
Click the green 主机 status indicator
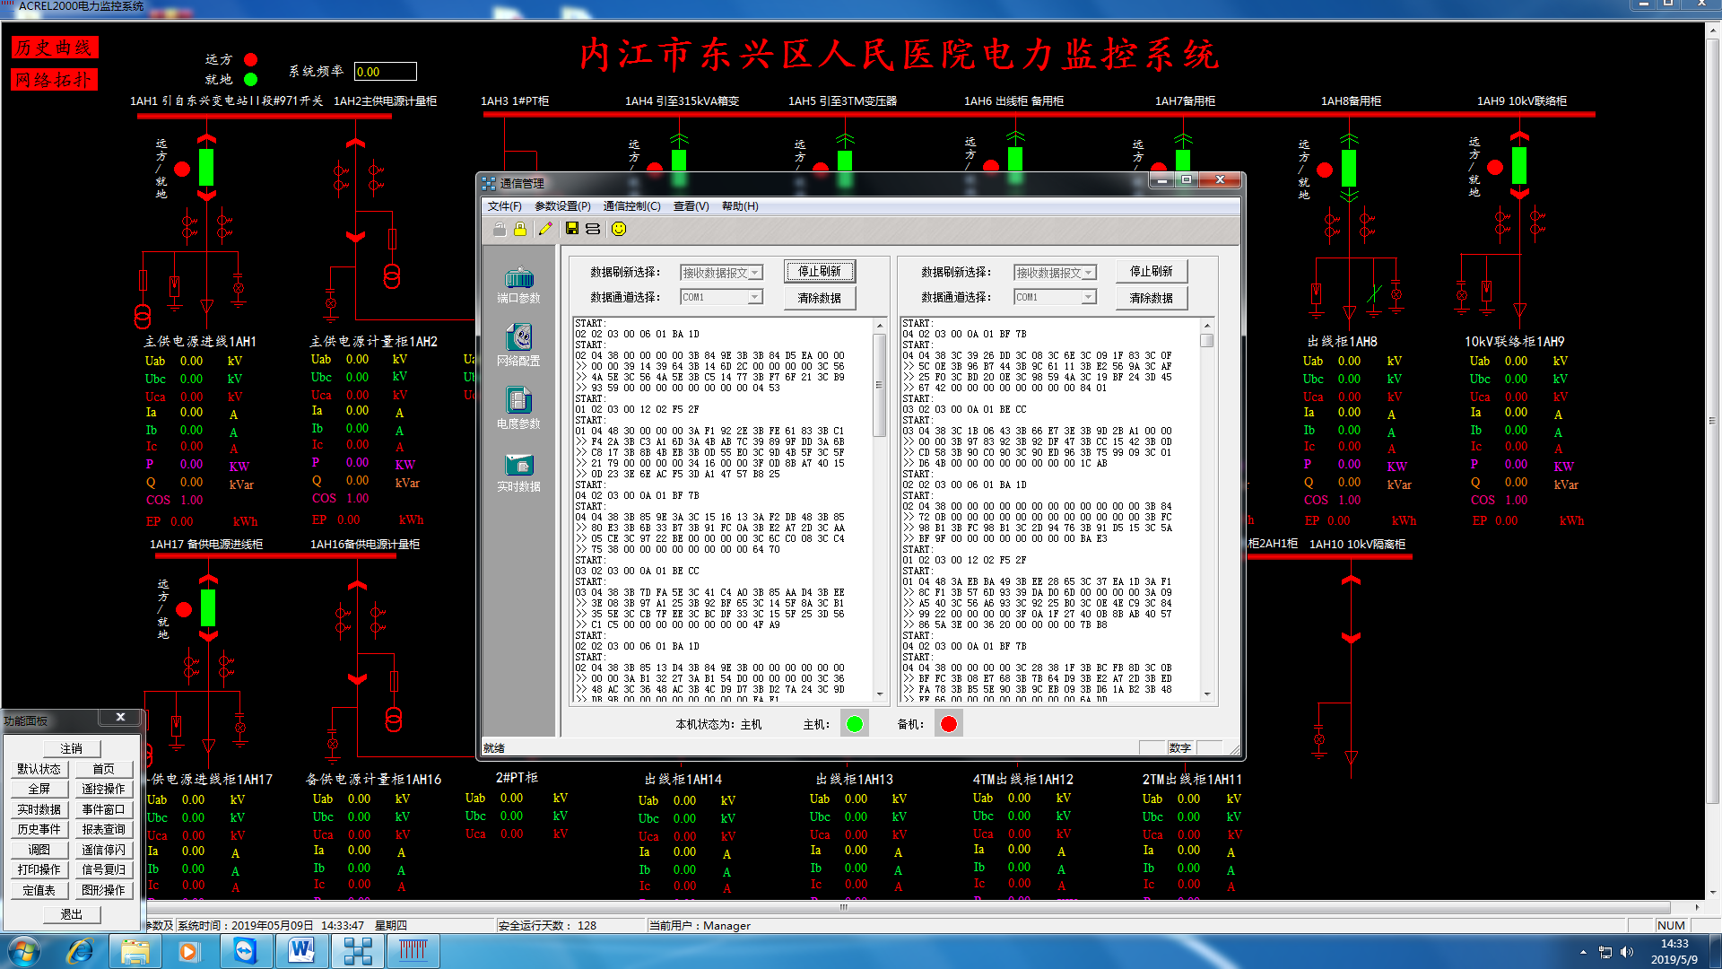[x=855, y=724]
